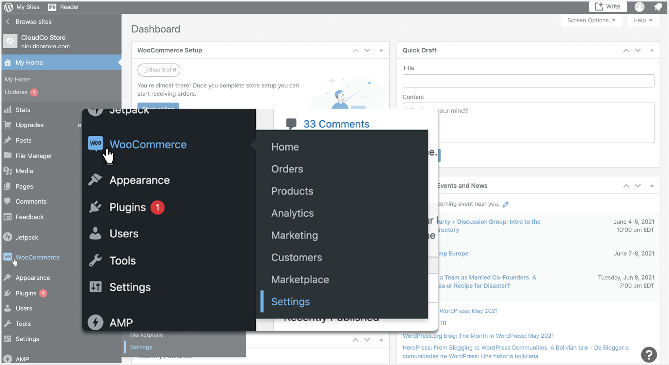669x365 pixels.
Task: Click the round help question mark icon
Action: [x=649, y=355]
